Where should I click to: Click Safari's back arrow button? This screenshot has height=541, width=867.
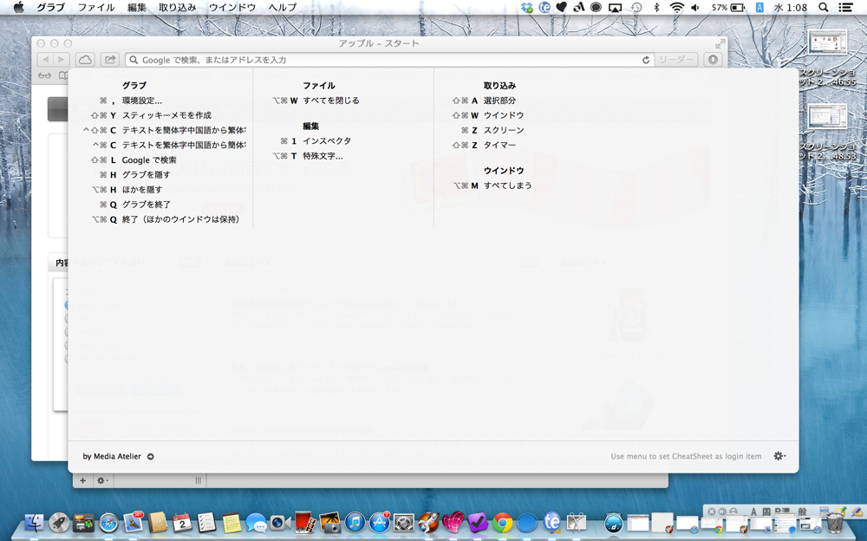(45, 59)
